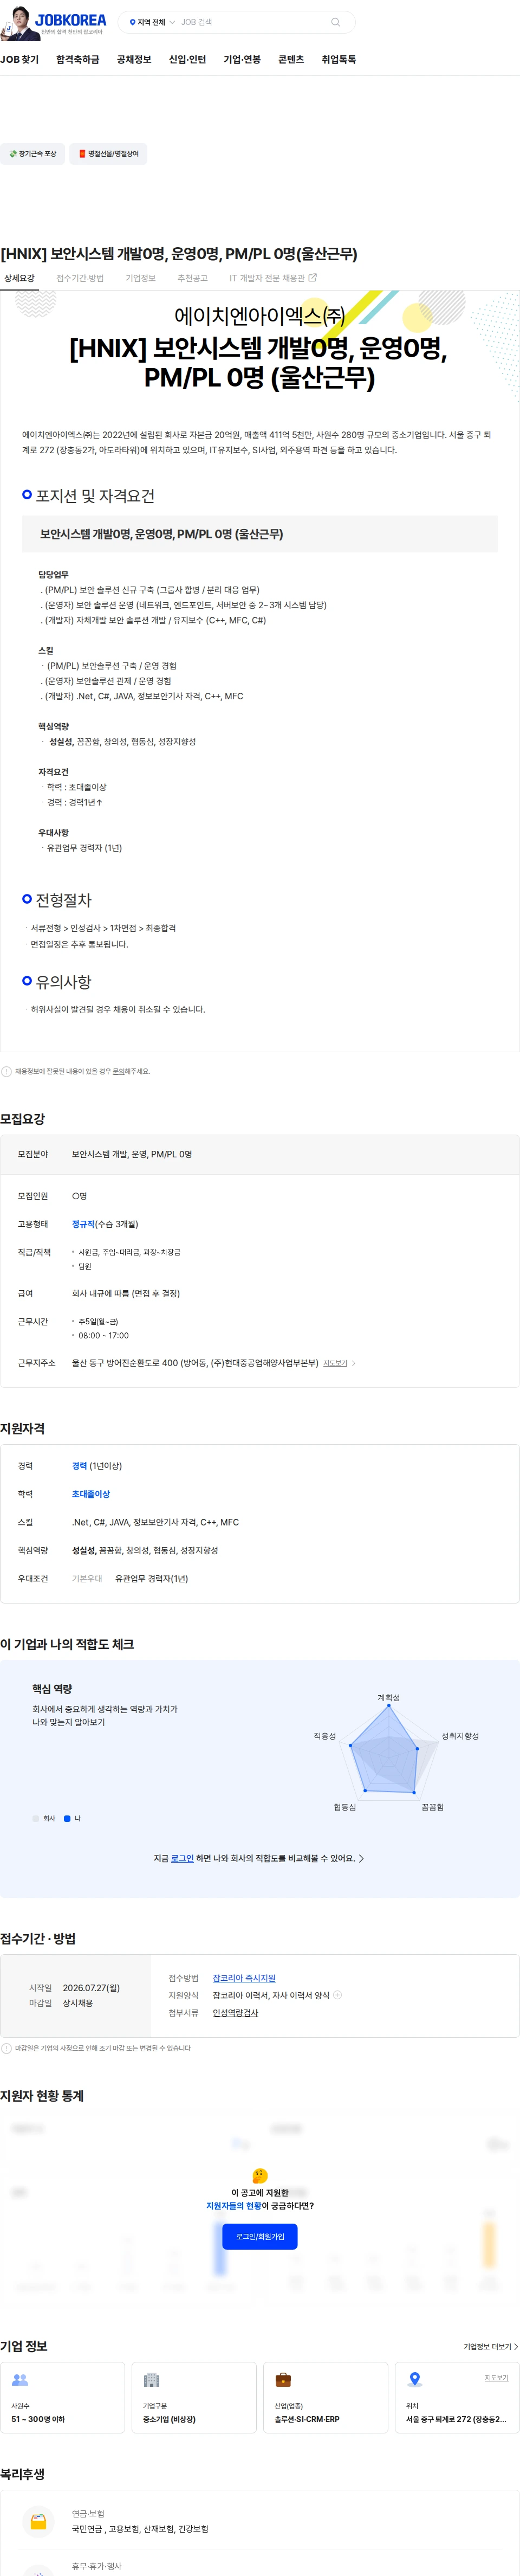Open the 취업톡톡 menu
Image resolution: width=520 pixels, height=2576 pixels.
tap(339, 60)
